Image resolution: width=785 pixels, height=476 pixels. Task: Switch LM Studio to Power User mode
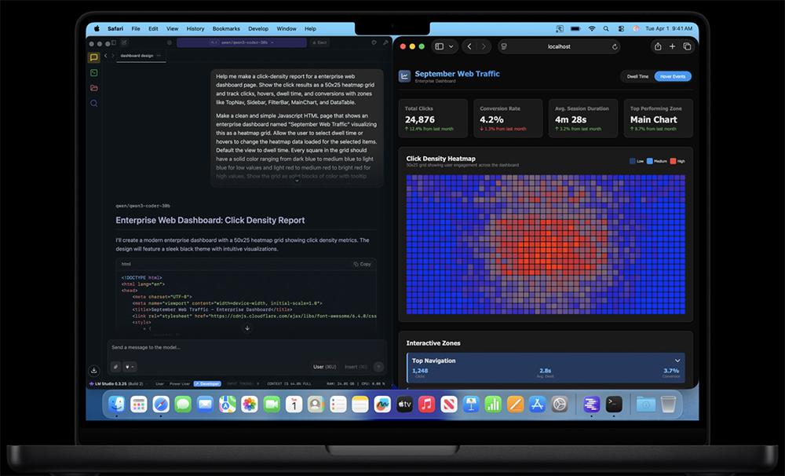180,384
